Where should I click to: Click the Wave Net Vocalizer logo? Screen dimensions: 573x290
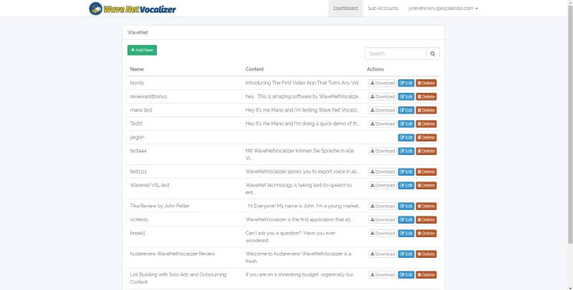pos(133,9)
